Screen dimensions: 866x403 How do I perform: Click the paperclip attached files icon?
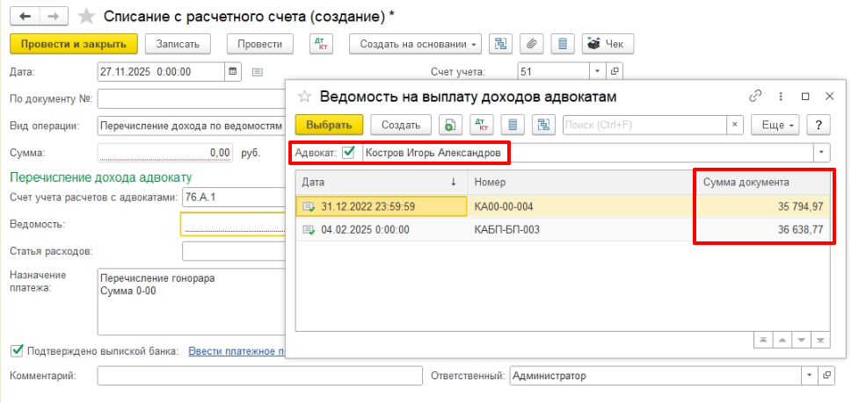tap(531, 44)
